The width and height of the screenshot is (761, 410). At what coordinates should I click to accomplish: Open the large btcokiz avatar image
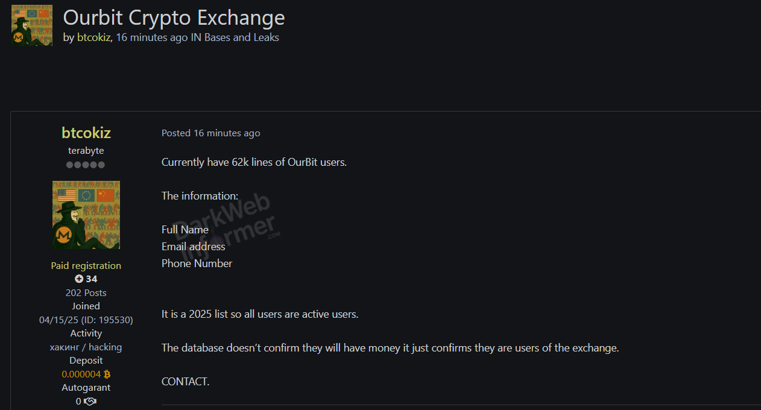(x=86, y=215)
